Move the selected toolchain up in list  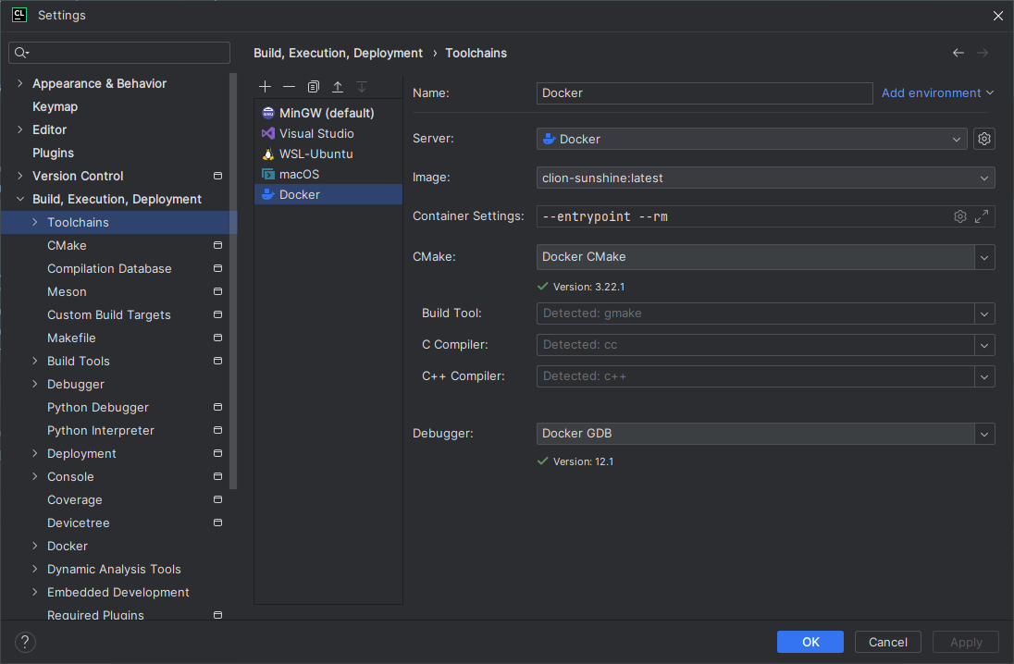click(x=338, y=86)
